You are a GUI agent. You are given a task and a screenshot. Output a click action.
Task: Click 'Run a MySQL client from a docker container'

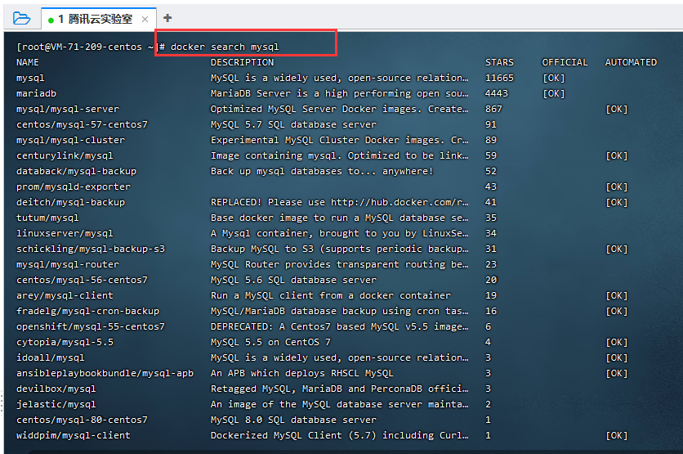click(331, 295)
